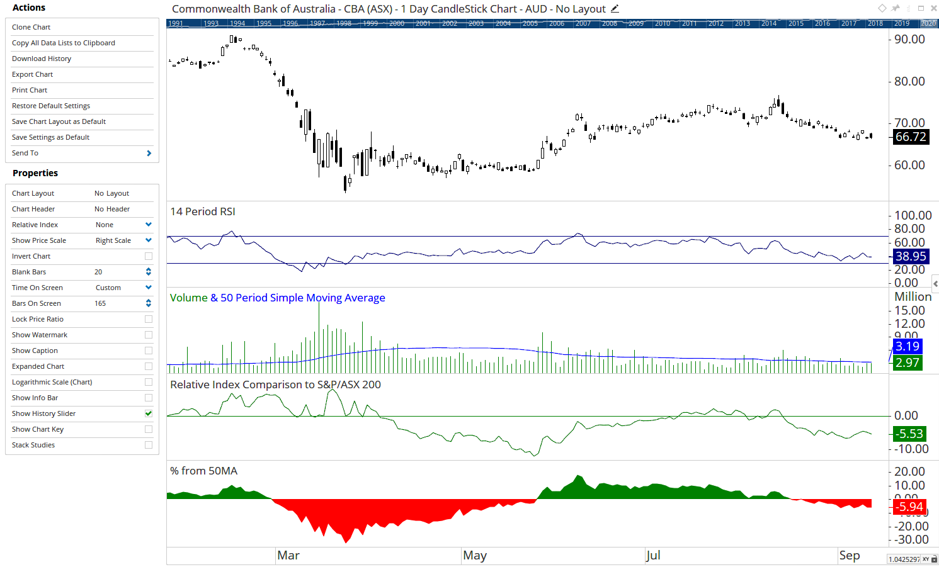939x567 pixels.
Task: Open the Send To submenu arrow
Action: [x=149, y=153]
